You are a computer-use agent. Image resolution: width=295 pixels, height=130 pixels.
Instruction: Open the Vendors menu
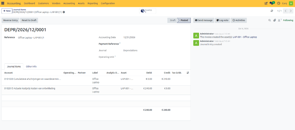(x=56, y=3)
